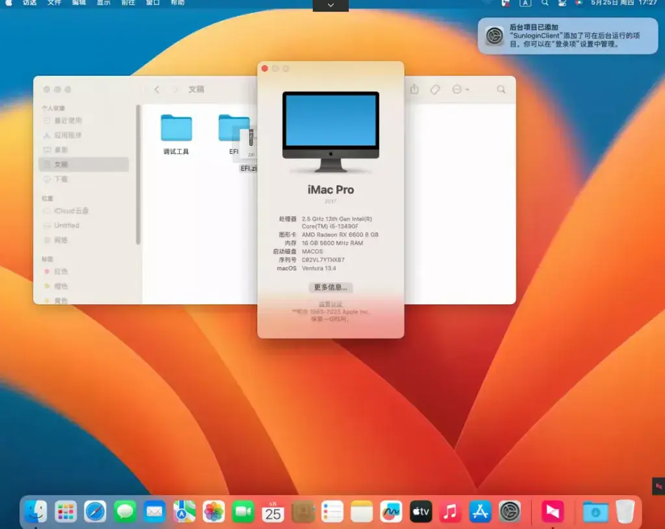Viewport: 665px width, 529px height.
Task: Open the input source menu (A) in menu bar
Action: pyautogui.click(x=525, y=3)
